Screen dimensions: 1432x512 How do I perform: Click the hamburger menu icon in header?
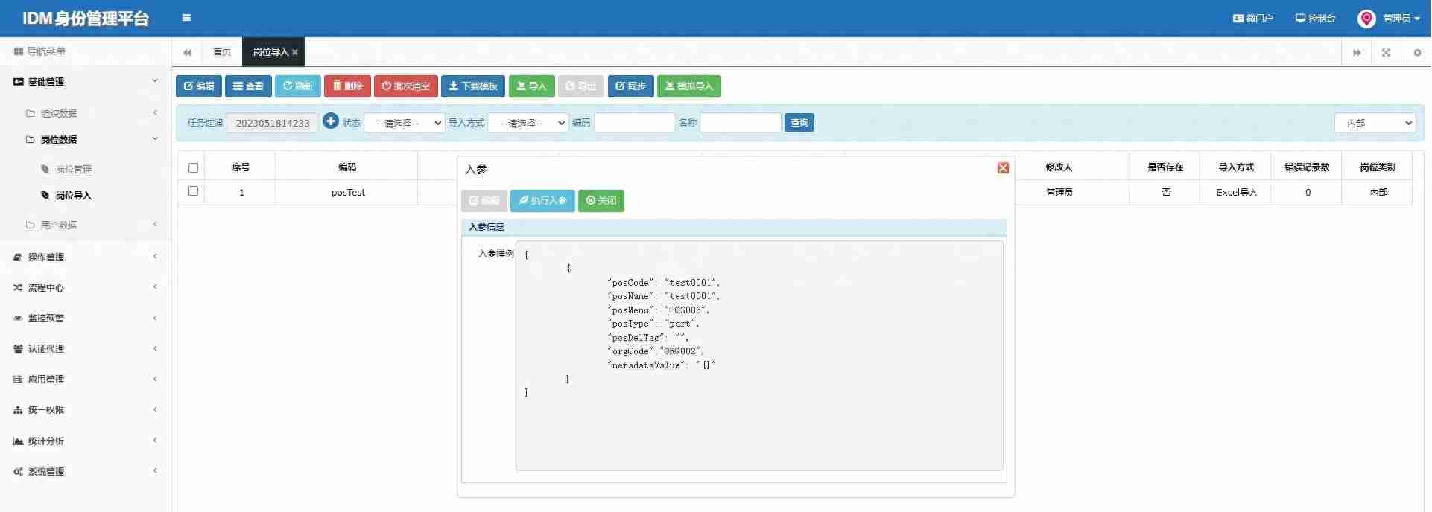[x=186, y=18]
